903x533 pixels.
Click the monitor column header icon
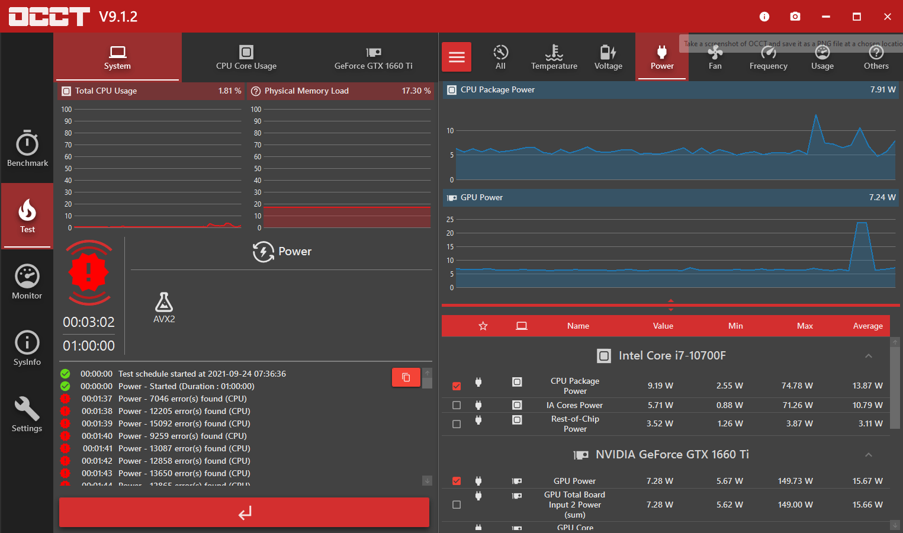(522, 326)
